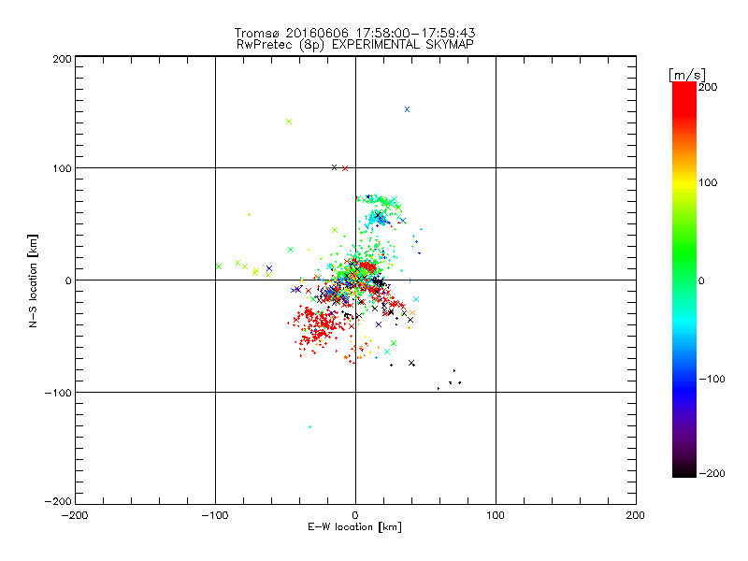Click the blue X marker near the top of the plot
Image resolution: width=748 pixels, height=561 pixels.
[x=407, y=109]
